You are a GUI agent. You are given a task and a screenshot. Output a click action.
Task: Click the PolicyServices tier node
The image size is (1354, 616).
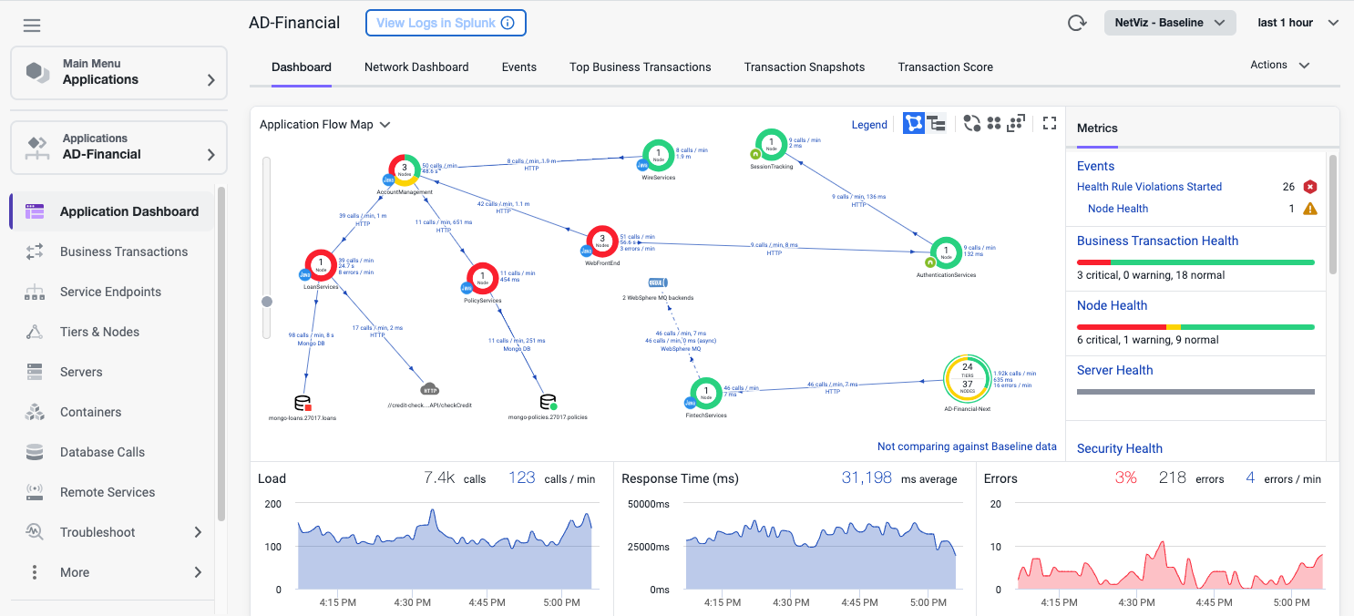tap(483, 280)
